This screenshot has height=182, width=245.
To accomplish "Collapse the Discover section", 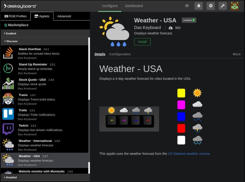I will click(x=44, y=41).
